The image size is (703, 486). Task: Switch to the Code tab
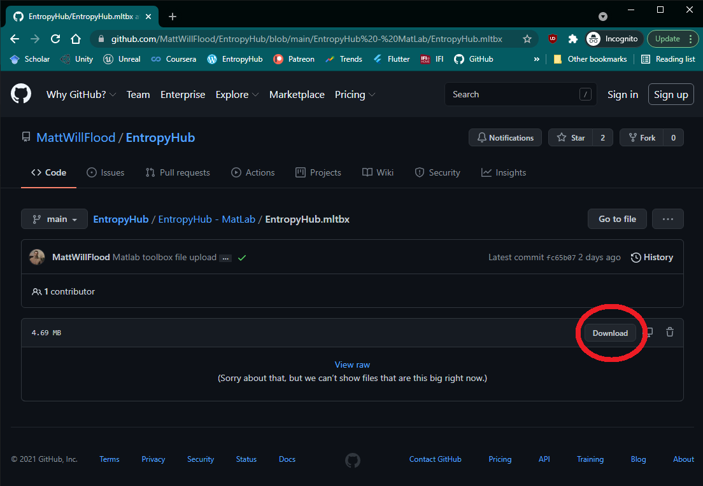[49, 172]
